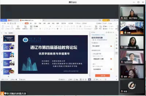Select the slide thumbnail with the woman's portrait
This screenshot has width=146, height=96.
point(9,55)
